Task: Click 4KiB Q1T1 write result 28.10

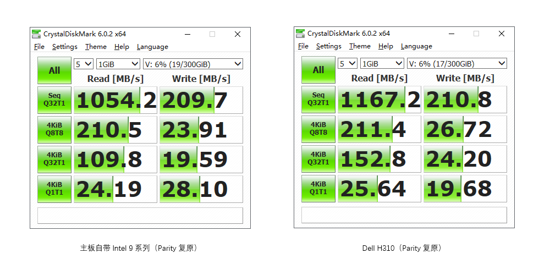Action: tap(201, 189)
